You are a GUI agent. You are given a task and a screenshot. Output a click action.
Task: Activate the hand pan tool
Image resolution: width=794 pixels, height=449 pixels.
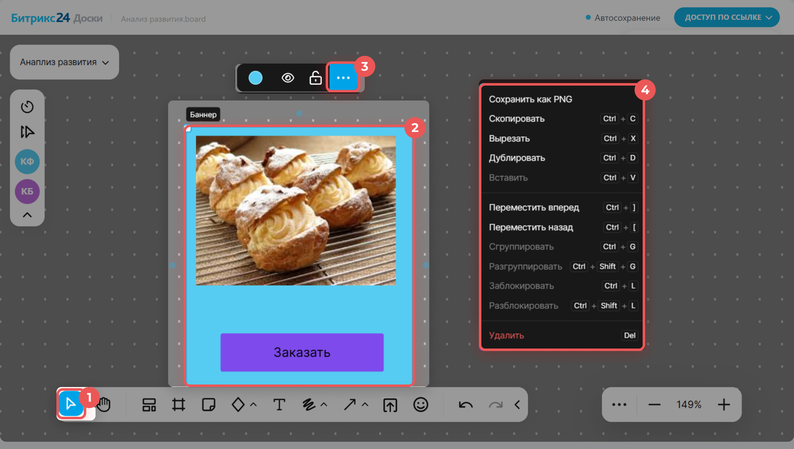pos(104,404)
